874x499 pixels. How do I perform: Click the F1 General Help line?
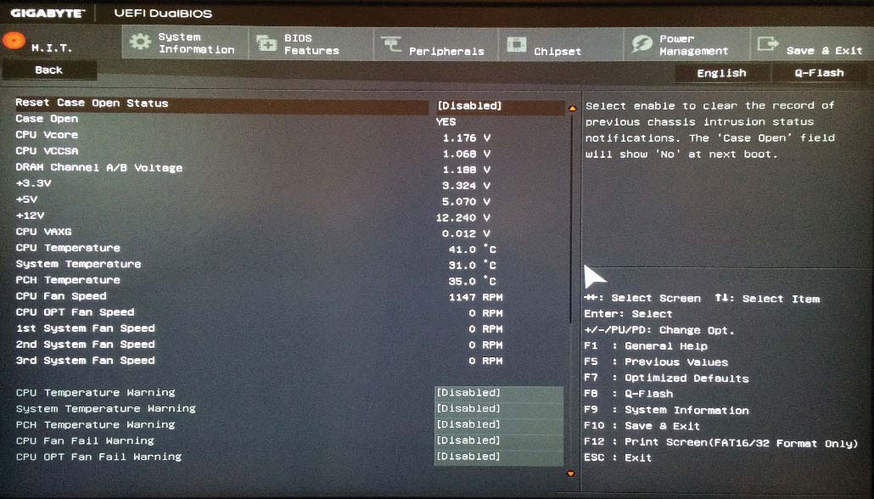[646, 346]
